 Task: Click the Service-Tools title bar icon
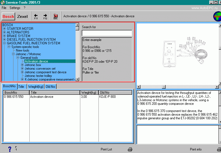point(3,3)
